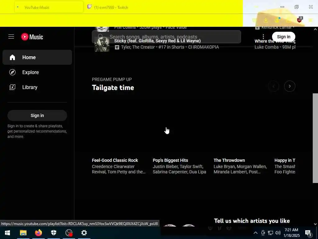Screen dimensions: 318x239
Task: Open the Explore section
Action: click(37, 72)
